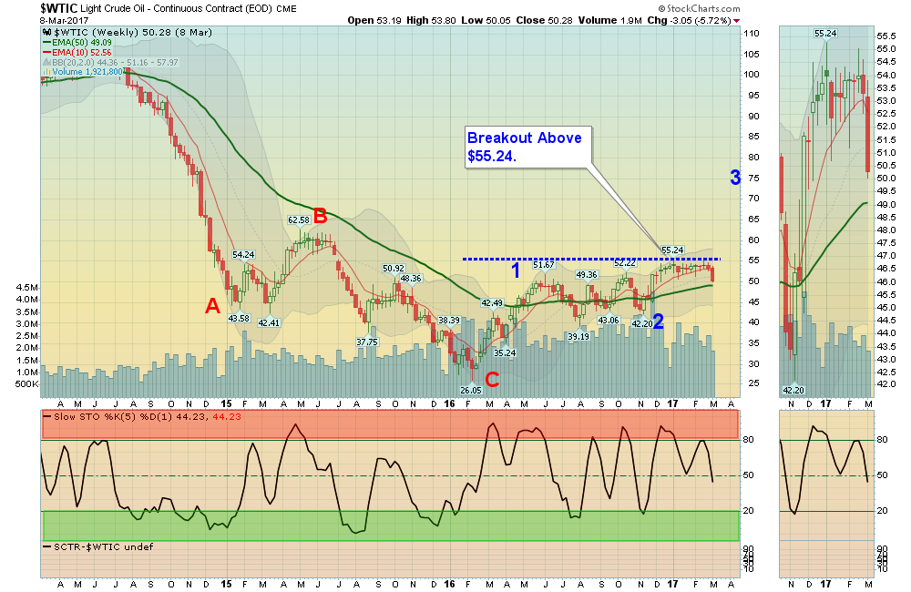Click the "EMA(50) 49.09" legend entry
The image size is (911, 592).
coord(82,43)
